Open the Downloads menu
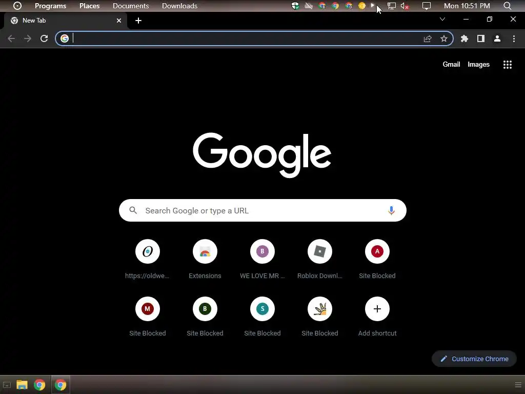This screenshot has width=525, height=394. pyautogui.click(x=179, y=6)
